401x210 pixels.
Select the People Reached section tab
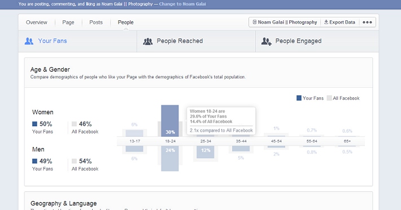196,41
